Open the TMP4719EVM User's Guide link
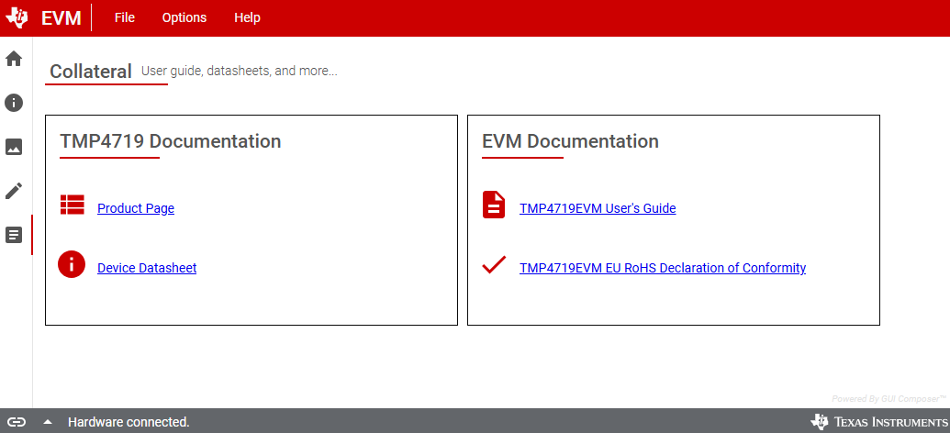Image resolution: width=950 pixels, height=433 pixels. click(598, 208)
